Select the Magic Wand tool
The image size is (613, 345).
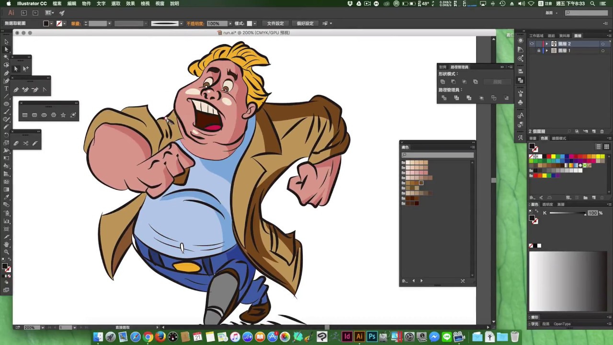(x=6, y=57)
